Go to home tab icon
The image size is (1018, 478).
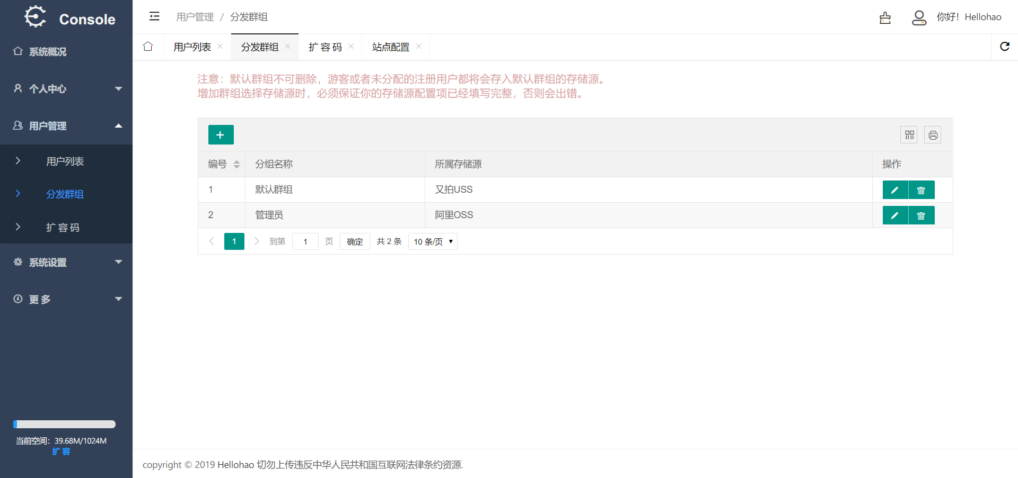click(148, 47)
